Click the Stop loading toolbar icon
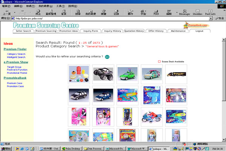The width and height of the screenshot is (226, 151). (38, 12)
